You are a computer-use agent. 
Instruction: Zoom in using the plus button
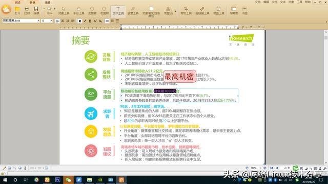pos(55,9)
